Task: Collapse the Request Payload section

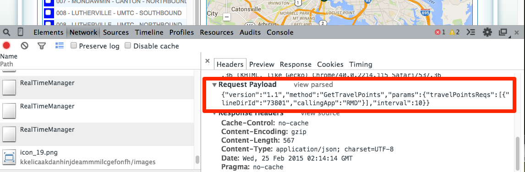Action: click(214, 85)
